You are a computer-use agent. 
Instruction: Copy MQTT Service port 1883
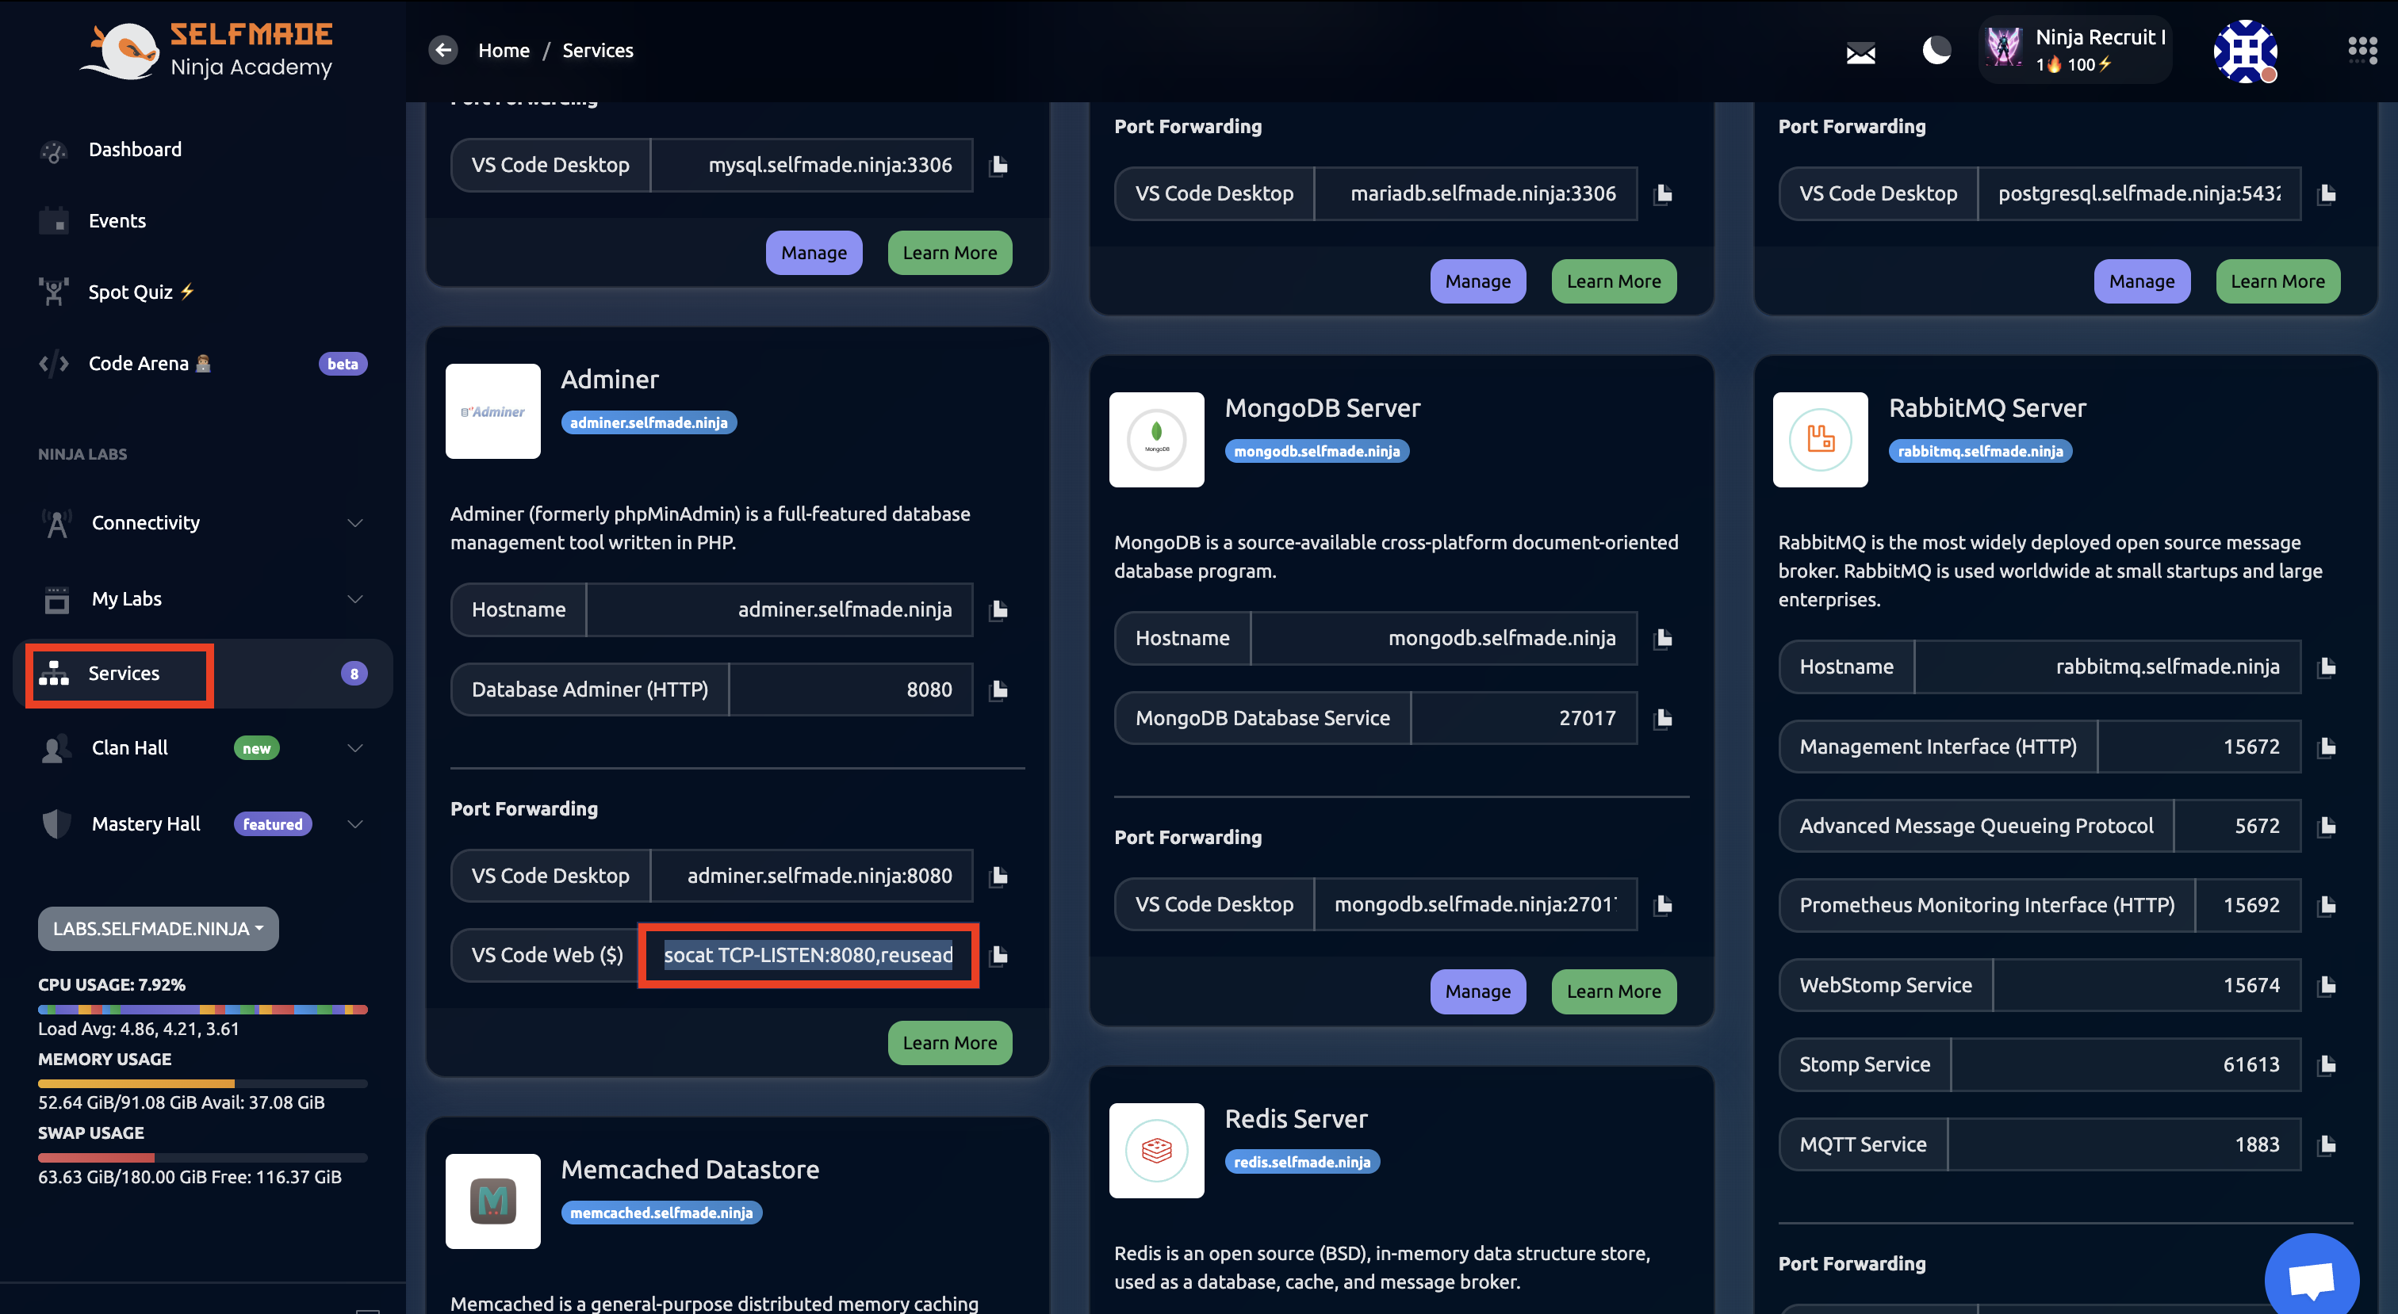[x=2327, y=1144]
